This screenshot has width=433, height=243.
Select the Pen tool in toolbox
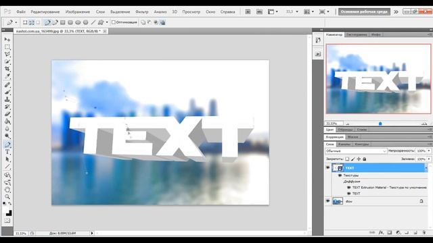7,144
